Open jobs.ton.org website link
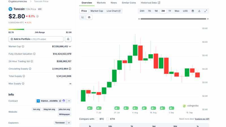 [x=64, y=109]
